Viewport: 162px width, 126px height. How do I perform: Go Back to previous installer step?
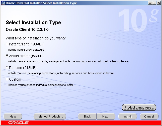tap(87, 117)
